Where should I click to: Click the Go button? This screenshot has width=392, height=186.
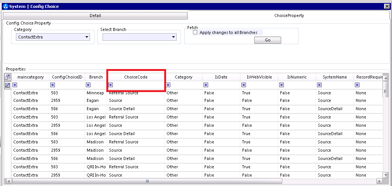coord(268,40)
